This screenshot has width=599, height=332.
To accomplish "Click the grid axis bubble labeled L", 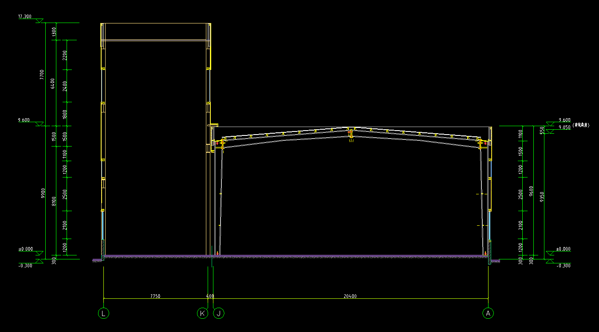I will 103,313.
